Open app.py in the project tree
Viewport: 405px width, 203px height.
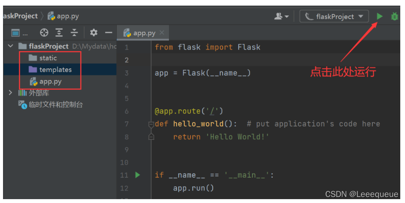(46, 82)
